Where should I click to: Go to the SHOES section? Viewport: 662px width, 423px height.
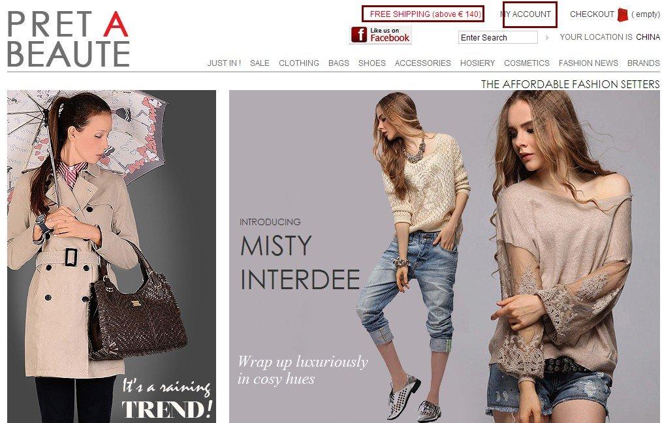pos(372,63)
